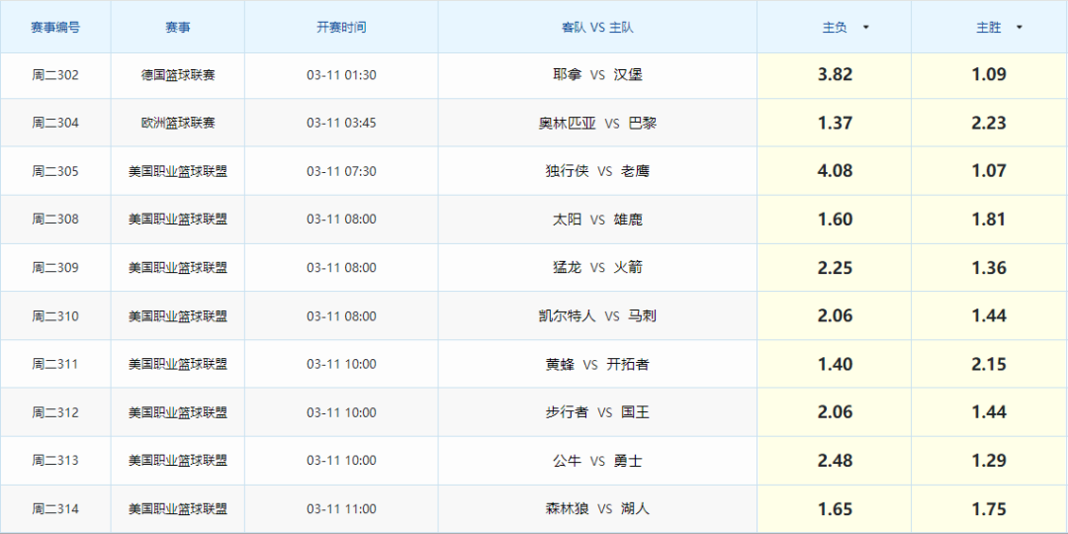Click start time 03-11 10:00 for 公牛 VS 勇士

(x=341, y=461)
